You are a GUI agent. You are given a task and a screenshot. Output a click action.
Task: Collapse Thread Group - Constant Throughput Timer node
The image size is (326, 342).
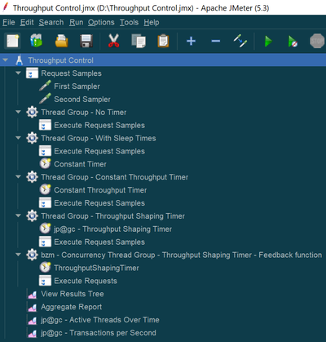tap(18, 176)
